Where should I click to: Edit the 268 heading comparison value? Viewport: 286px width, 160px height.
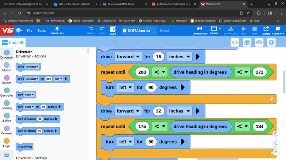pyautogui.click(x=142, y=72)
